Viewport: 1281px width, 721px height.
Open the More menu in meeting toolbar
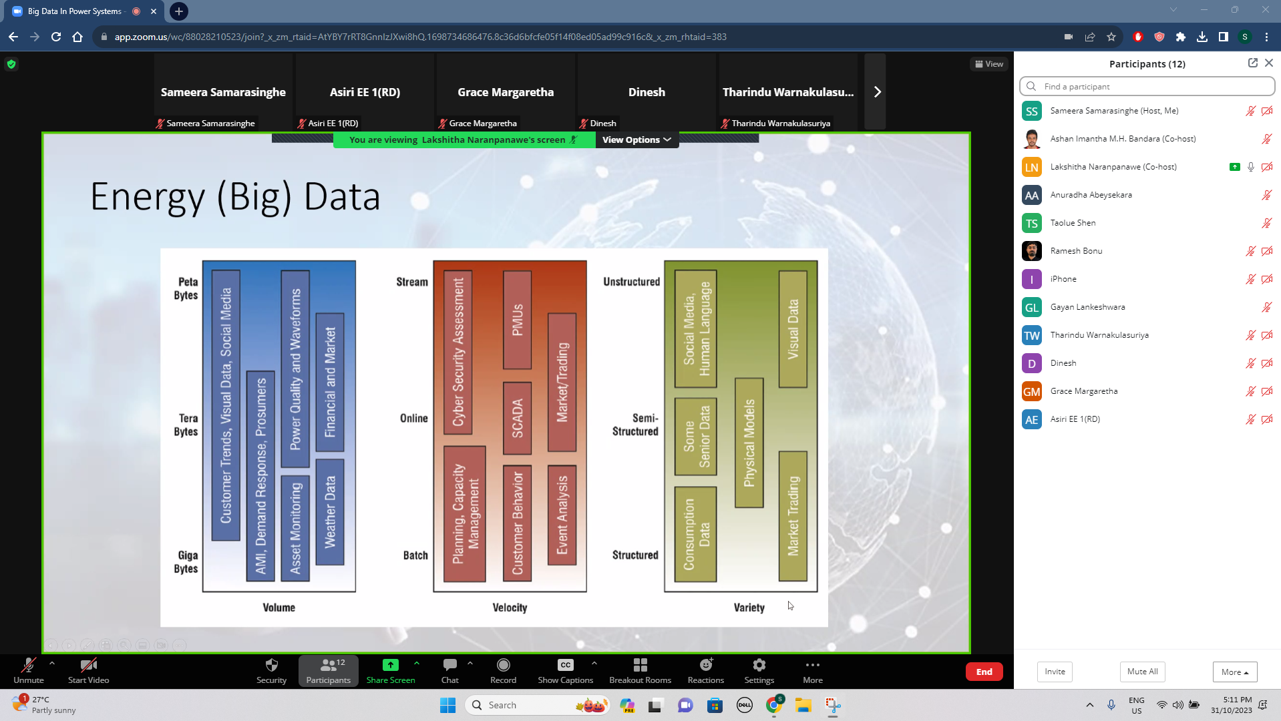tap(812, 665)
